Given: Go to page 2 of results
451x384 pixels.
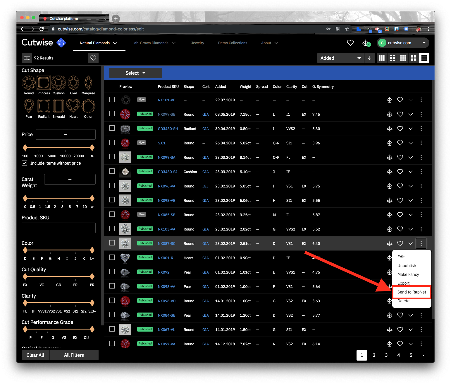Looking at the screenshot, I should coord(374,355).
